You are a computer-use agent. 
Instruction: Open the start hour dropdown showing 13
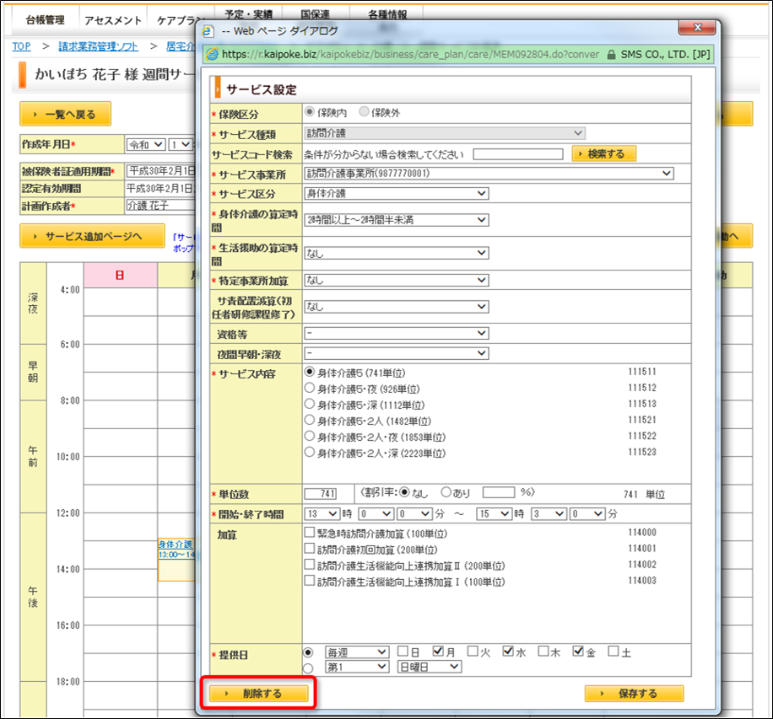click(x=322, y=514)
